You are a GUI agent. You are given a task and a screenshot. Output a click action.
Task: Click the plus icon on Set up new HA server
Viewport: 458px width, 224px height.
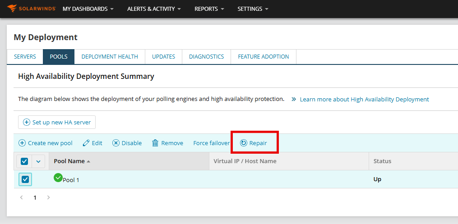point(27,122)
